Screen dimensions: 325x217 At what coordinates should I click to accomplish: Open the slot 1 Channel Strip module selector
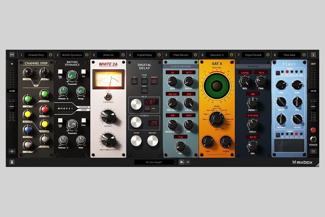pos(36,55)
